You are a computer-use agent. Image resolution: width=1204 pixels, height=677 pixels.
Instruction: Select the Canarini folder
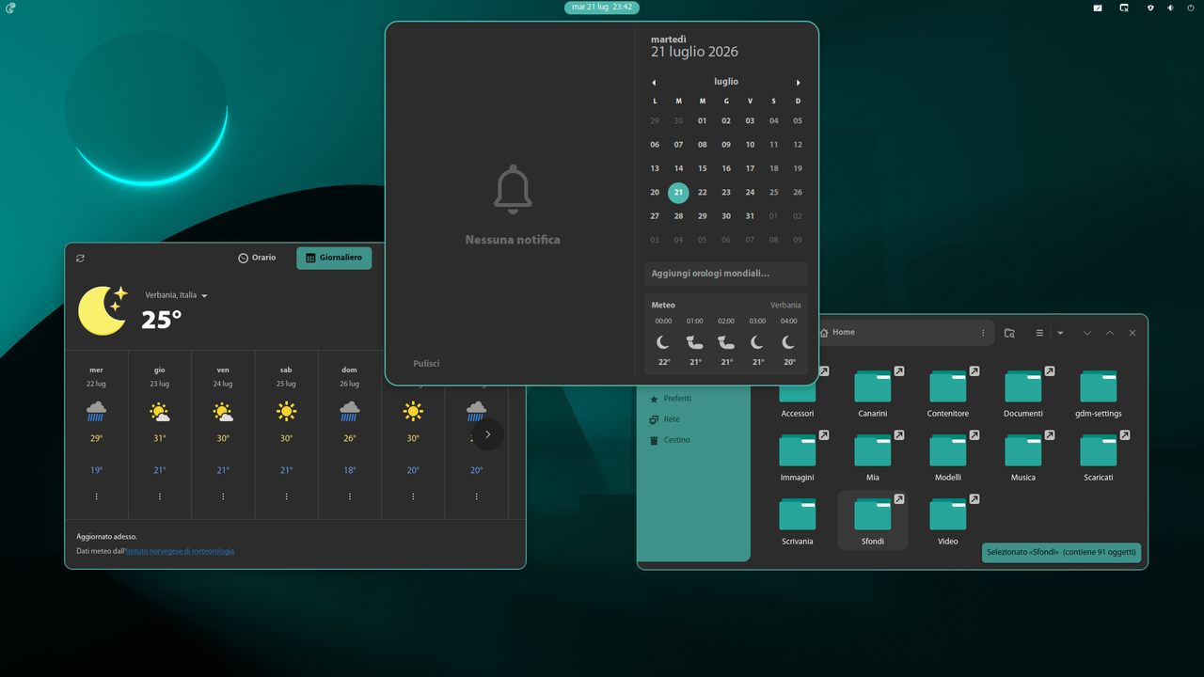tap(873, 393)
